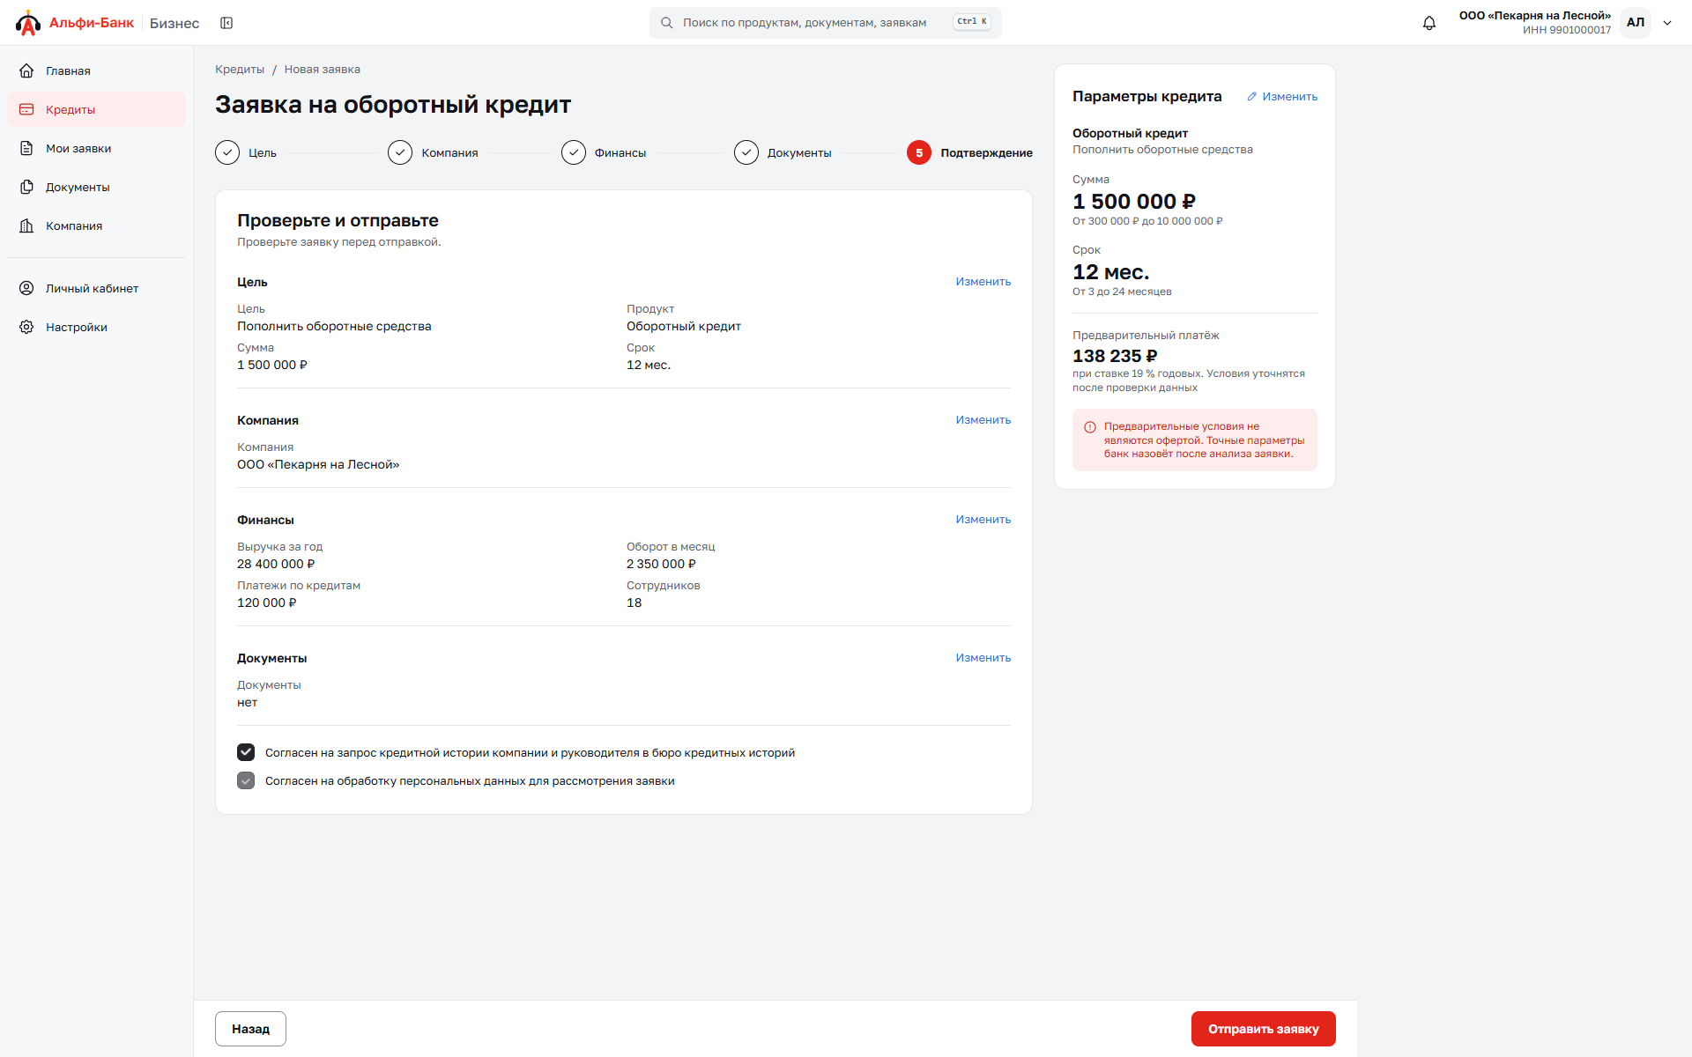Click Кредиты breadcrumb link
The image size is (1692, 1057).
point(240,70)
